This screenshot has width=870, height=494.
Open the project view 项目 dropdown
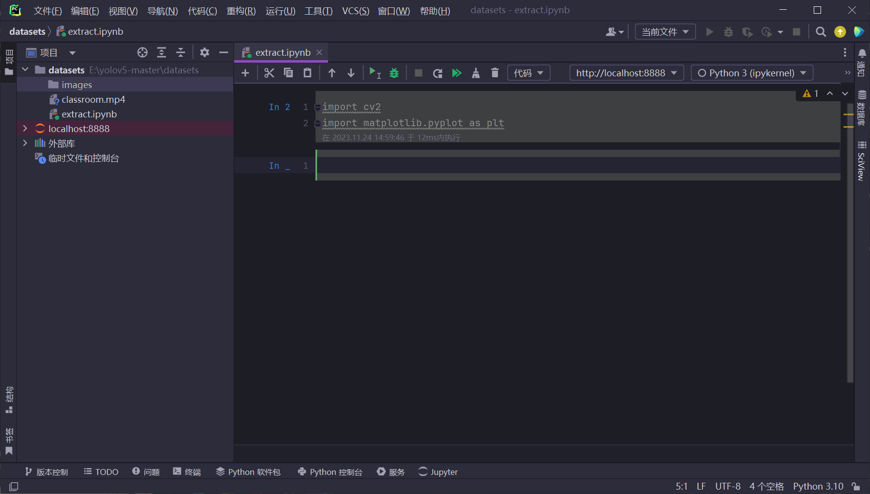click(x=51, y=52)
